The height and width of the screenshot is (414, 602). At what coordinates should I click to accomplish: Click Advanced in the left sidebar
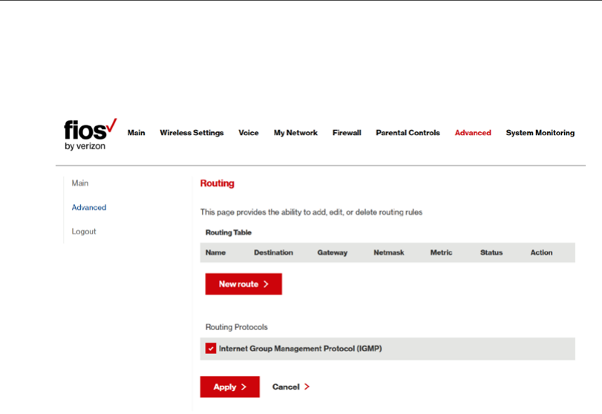click(x=89, y=207)
